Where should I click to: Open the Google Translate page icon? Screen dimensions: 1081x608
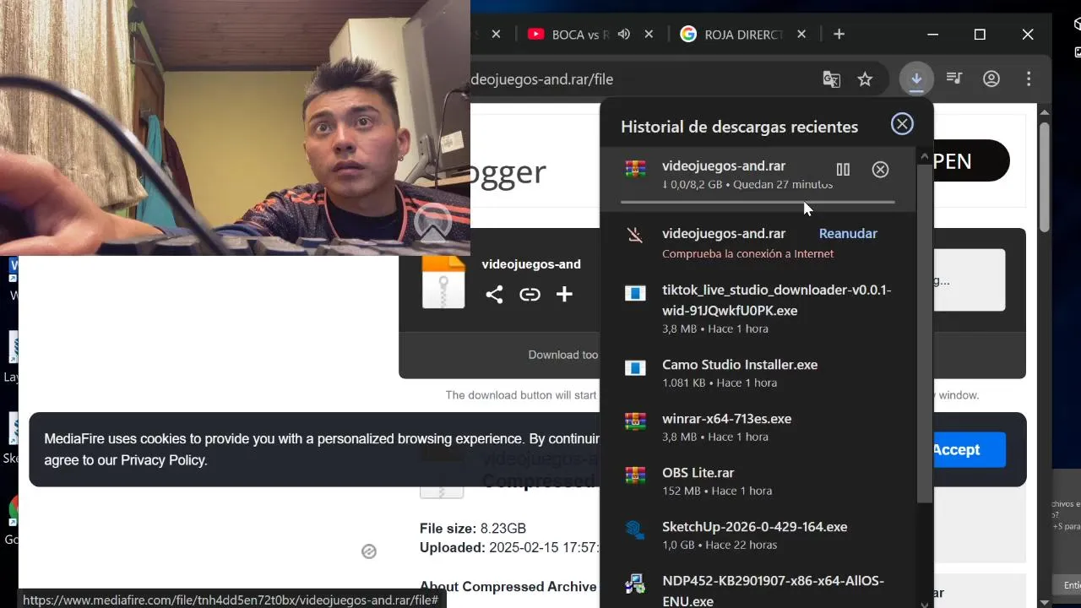pyautogui.click(x=832, y=79)
